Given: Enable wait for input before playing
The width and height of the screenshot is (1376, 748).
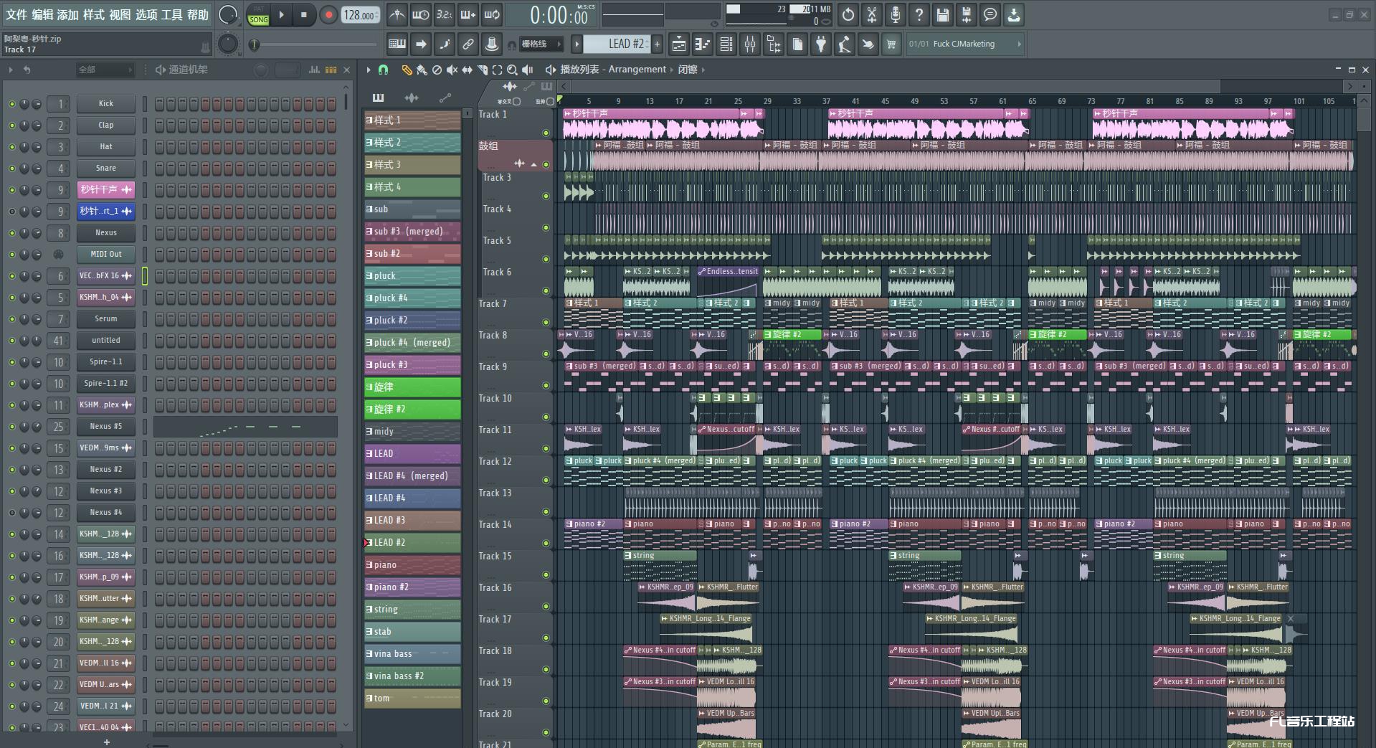Looking at the screenshot, I should (x=421, y=14).
